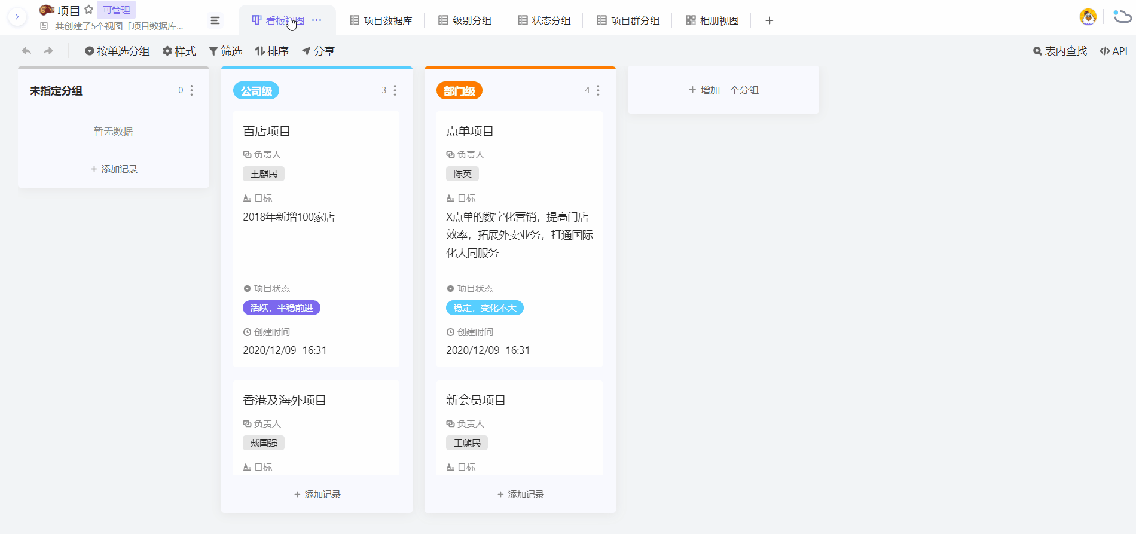The image size is (1136, 534).
Task: Click the 戴国强 assignee tag
Action: point(264,443)
